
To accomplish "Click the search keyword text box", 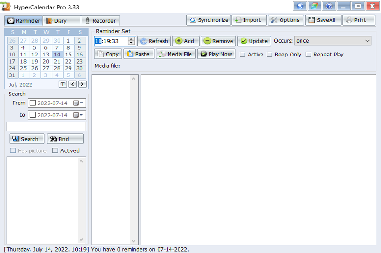I will (x=46, y=126).
